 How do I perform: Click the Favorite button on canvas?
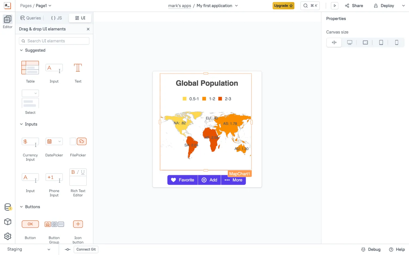point(182,180)
